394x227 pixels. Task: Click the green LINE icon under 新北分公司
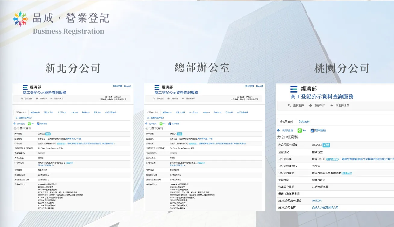point(29,123)
